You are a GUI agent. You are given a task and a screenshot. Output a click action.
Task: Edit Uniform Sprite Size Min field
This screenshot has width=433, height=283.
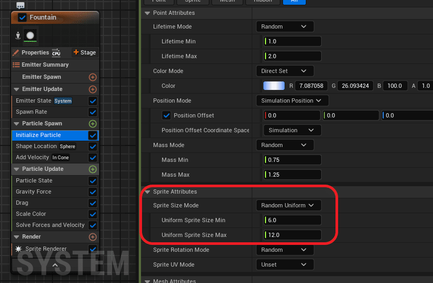(293, 220)
